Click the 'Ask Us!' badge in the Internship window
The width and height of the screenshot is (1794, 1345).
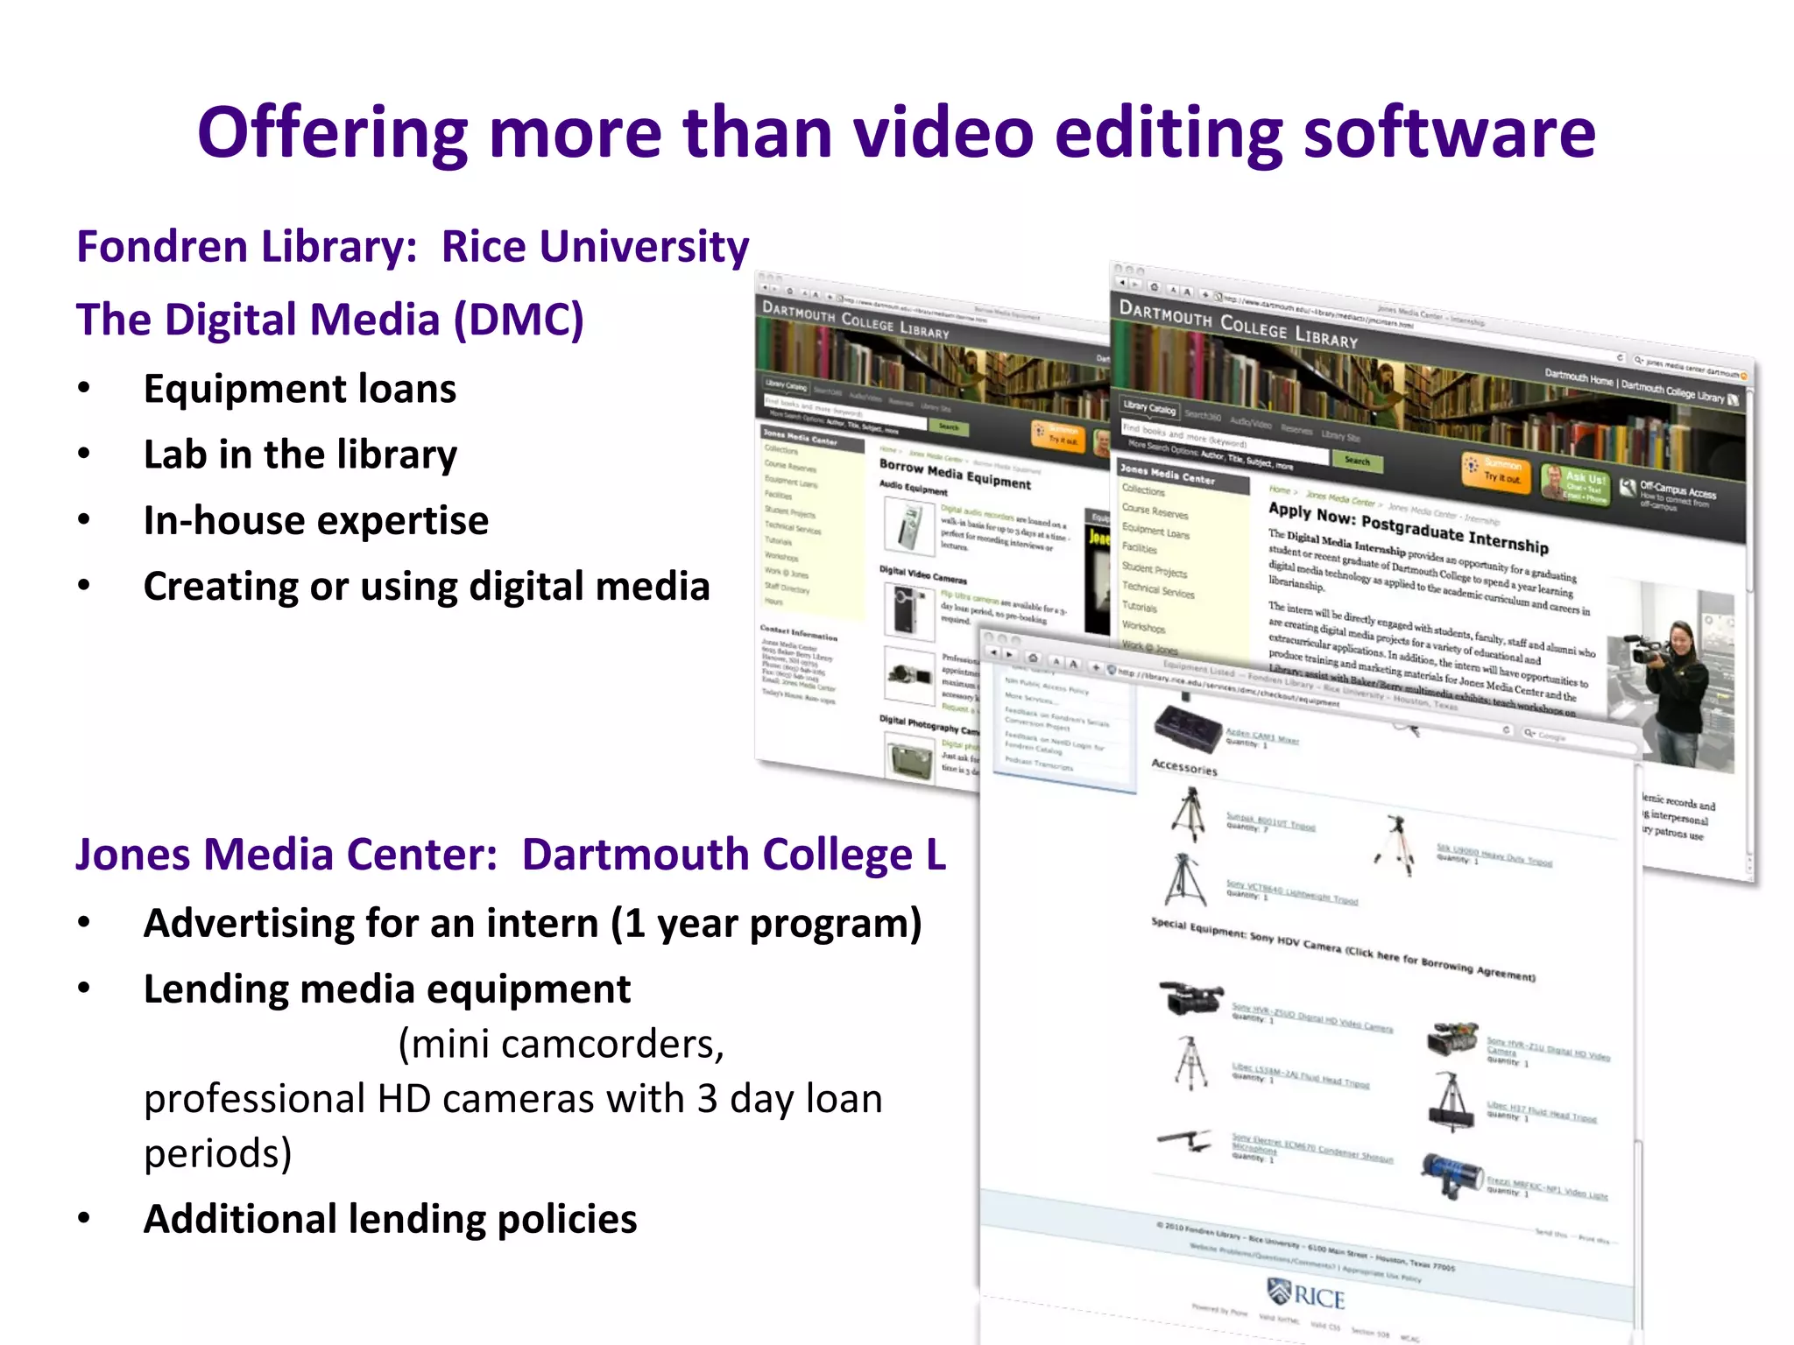[1575, 483]
